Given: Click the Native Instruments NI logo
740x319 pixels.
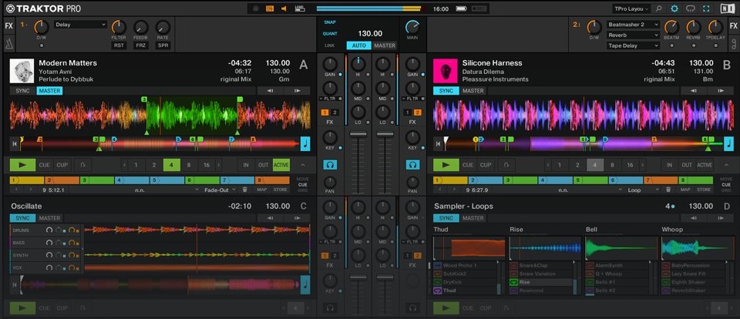Looking at the screenshot, I should click(x=727, y=8).
